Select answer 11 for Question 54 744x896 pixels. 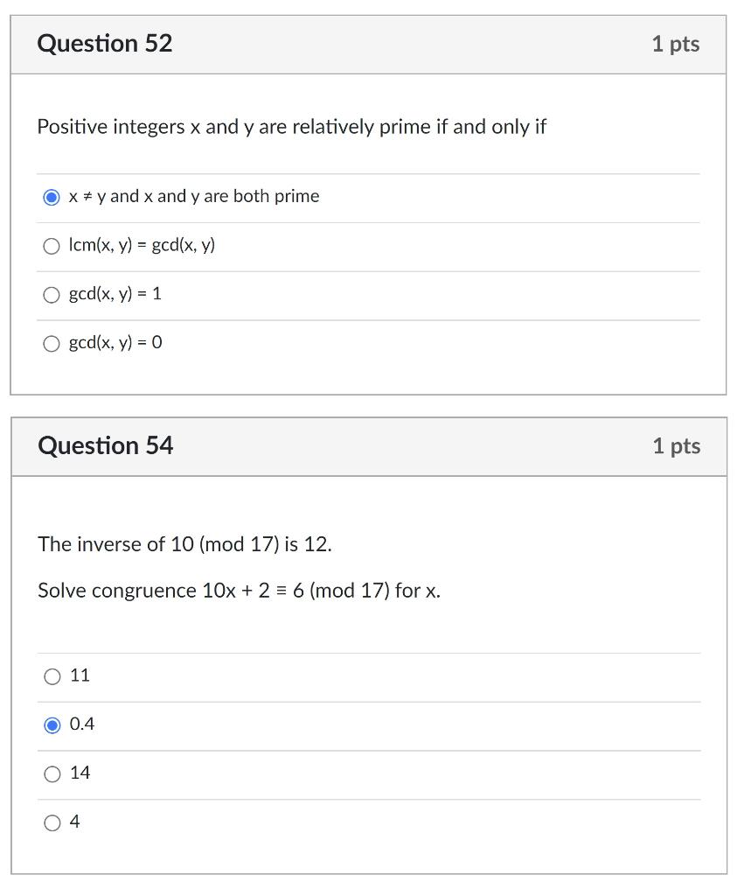click(52, 675)
